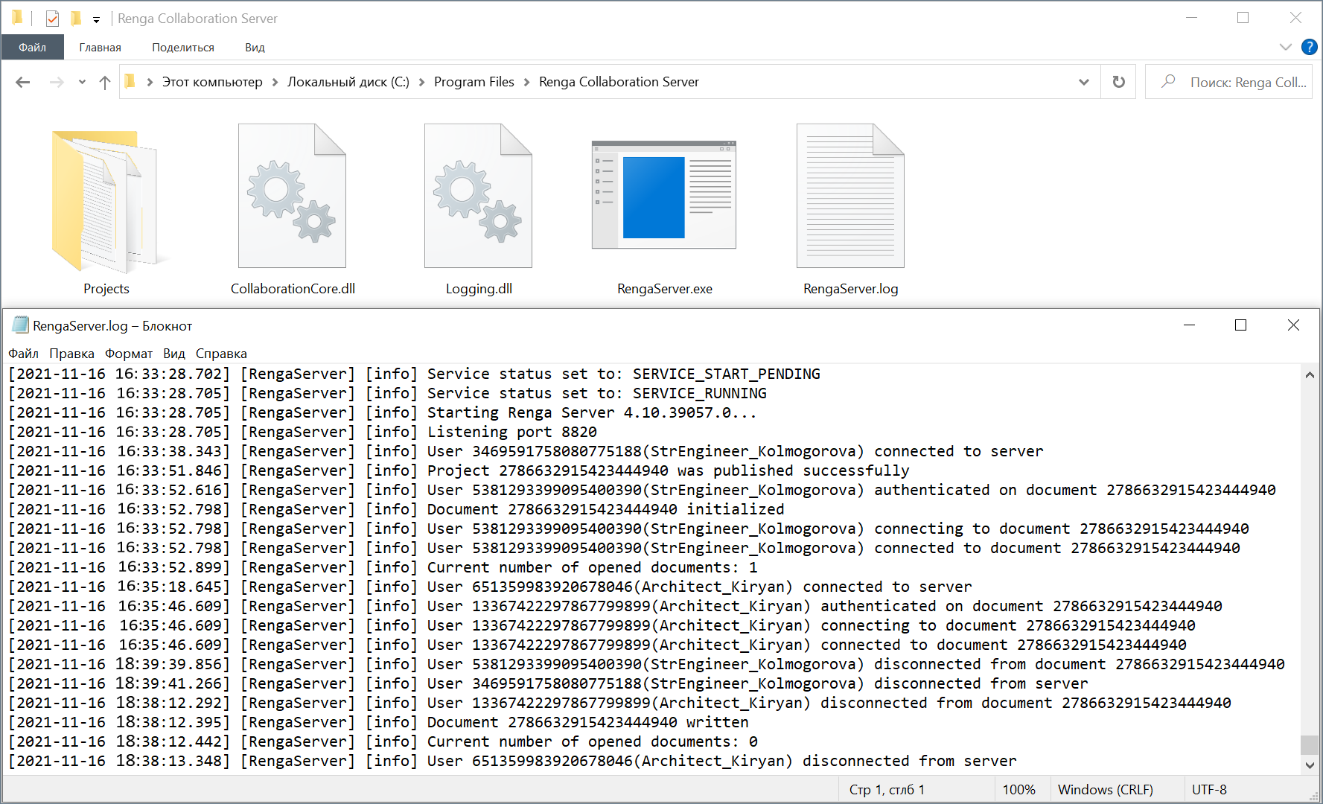Image resolution: width=1323 pixels, height=804 pixels.
Task: Select the Logging.dll file icon
Action: 478,196
